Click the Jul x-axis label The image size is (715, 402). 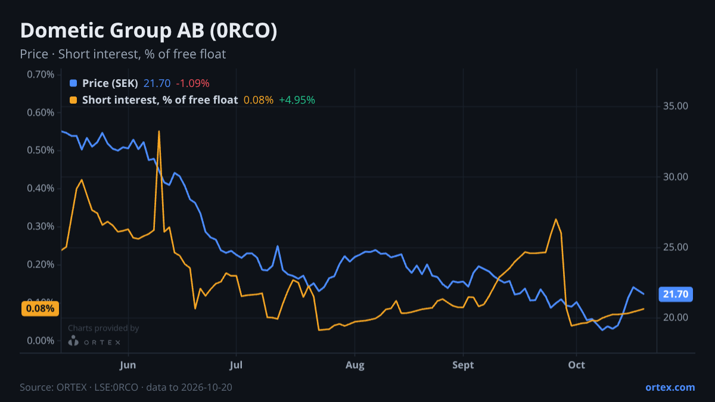pos(237,364)
